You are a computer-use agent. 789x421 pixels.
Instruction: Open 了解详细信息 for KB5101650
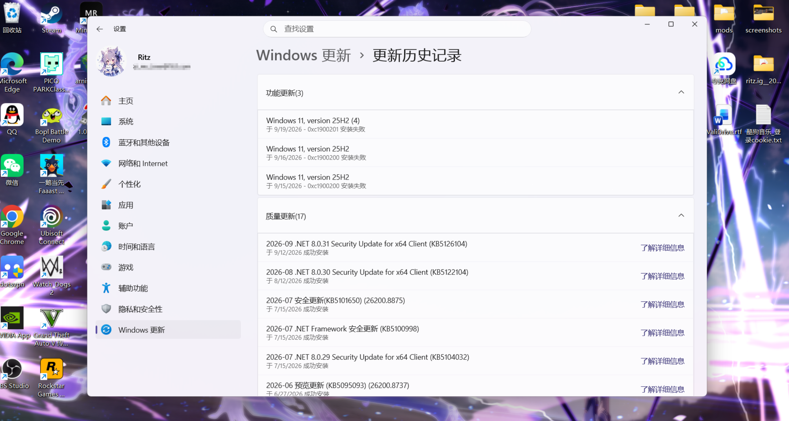(x=662, y=304)
